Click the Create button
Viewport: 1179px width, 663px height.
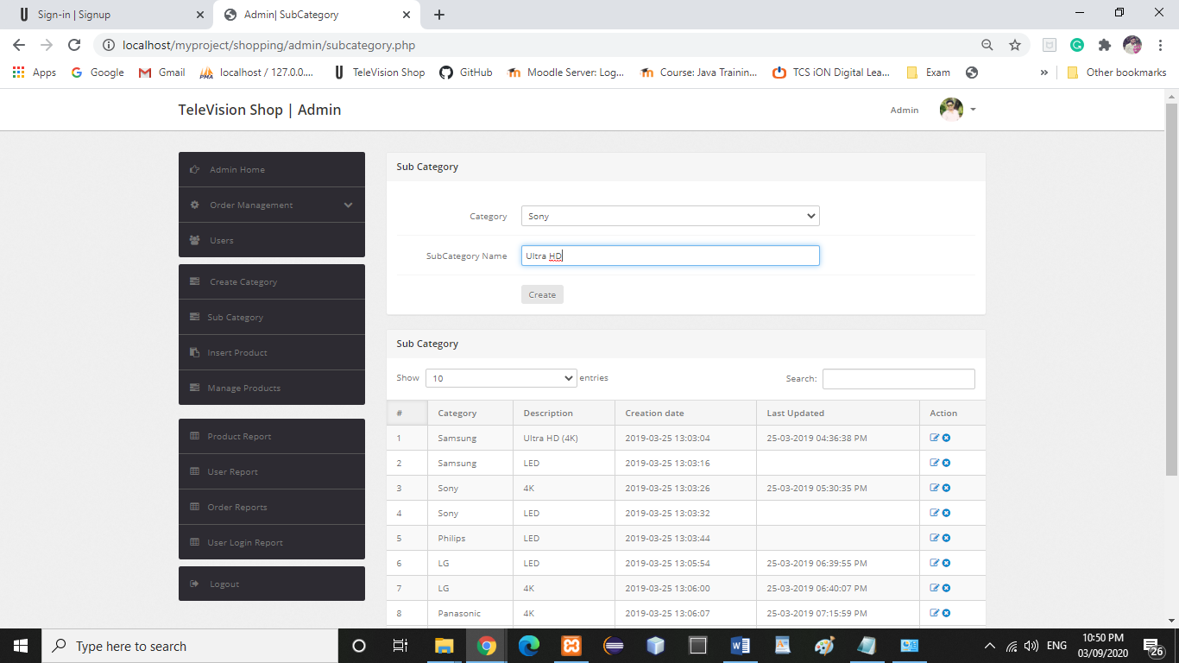click(542, 294)
